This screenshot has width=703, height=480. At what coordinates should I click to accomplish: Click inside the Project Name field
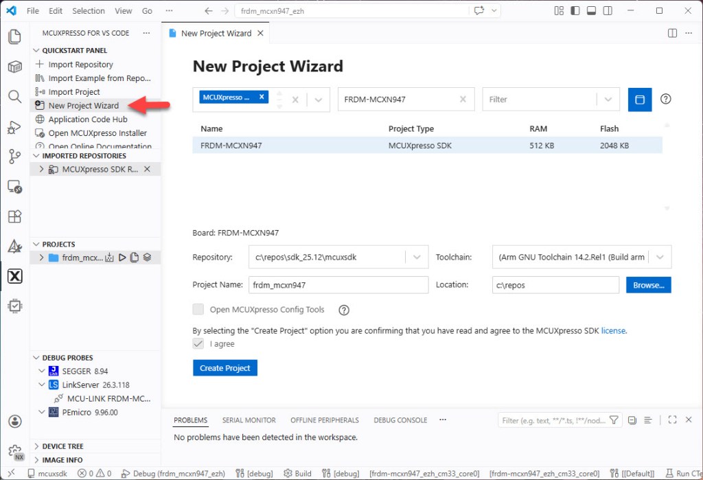click(338, 284)
